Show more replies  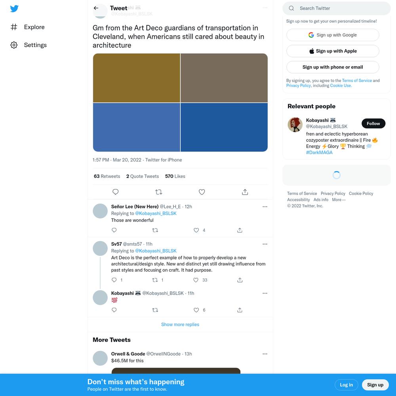[x=180, y=324]
